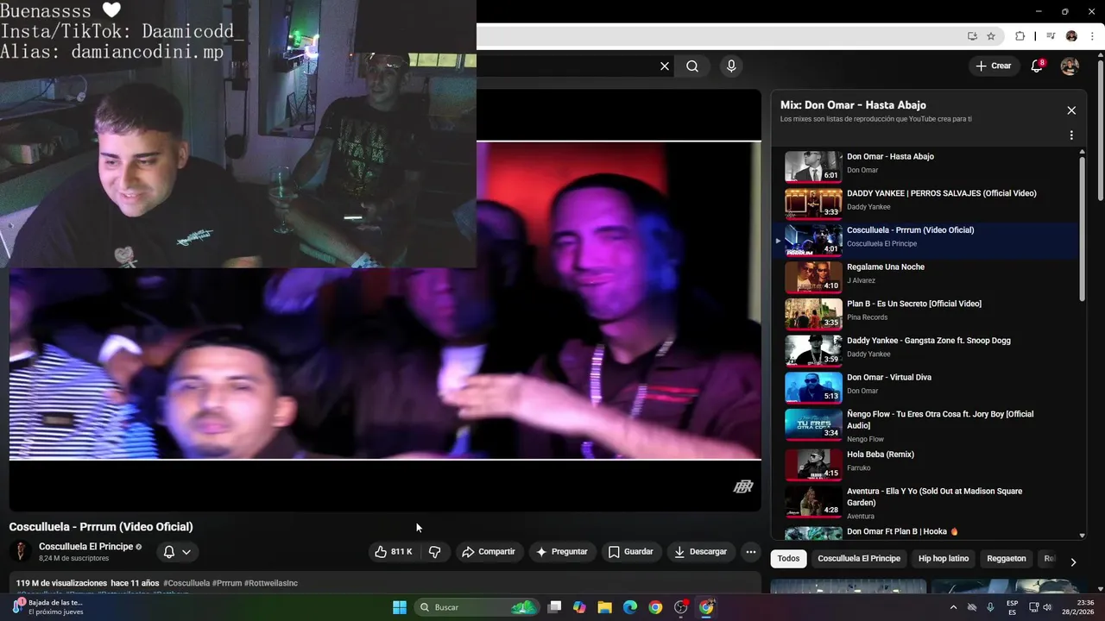Like the video showing 811 K
Image resolution: width=1105 pixels, height=621 pixels.
pos(394,552)
